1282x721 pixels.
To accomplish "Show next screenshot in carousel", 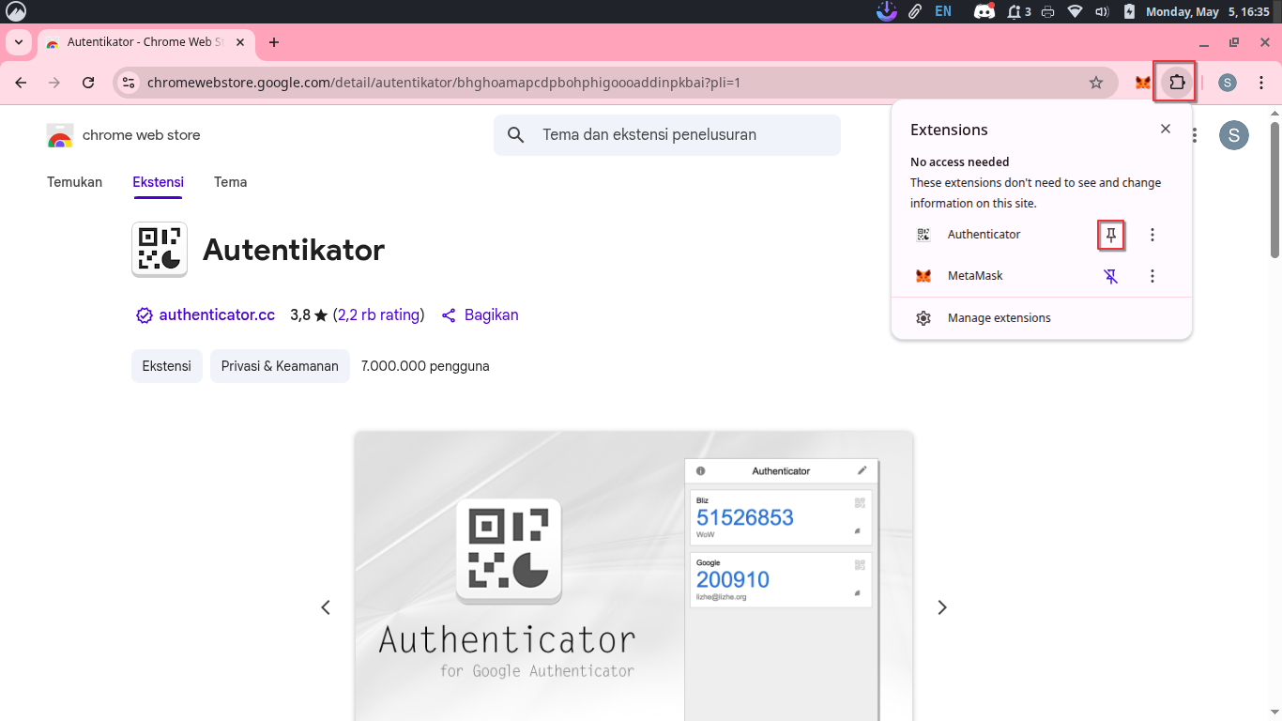I will 942,607.
